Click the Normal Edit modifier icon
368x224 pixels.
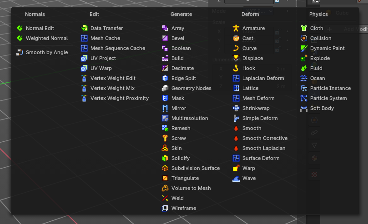pos(20,28)
